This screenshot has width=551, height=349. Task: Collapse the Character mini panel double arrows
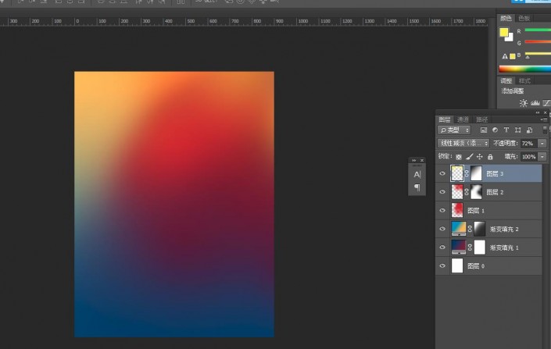(x=414, y=161)
